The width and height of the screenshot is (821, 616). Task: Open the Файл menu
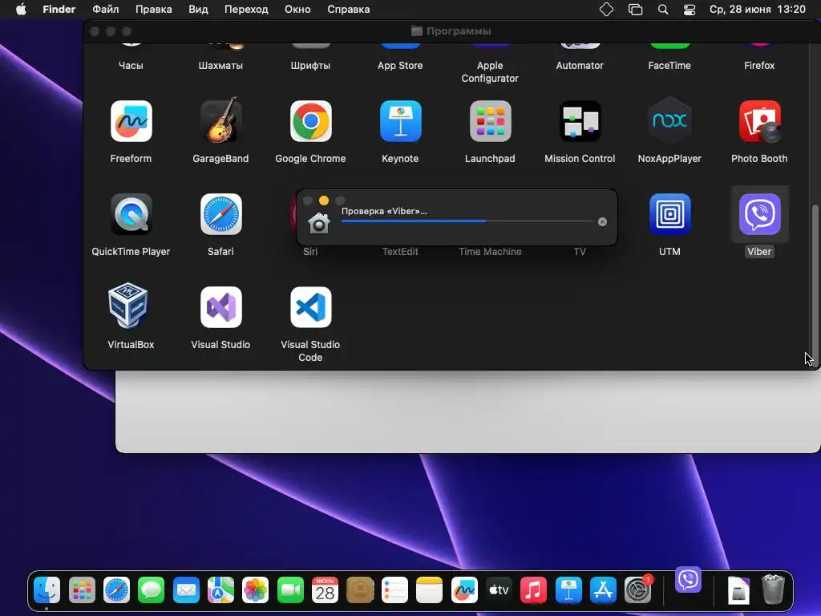105,10
